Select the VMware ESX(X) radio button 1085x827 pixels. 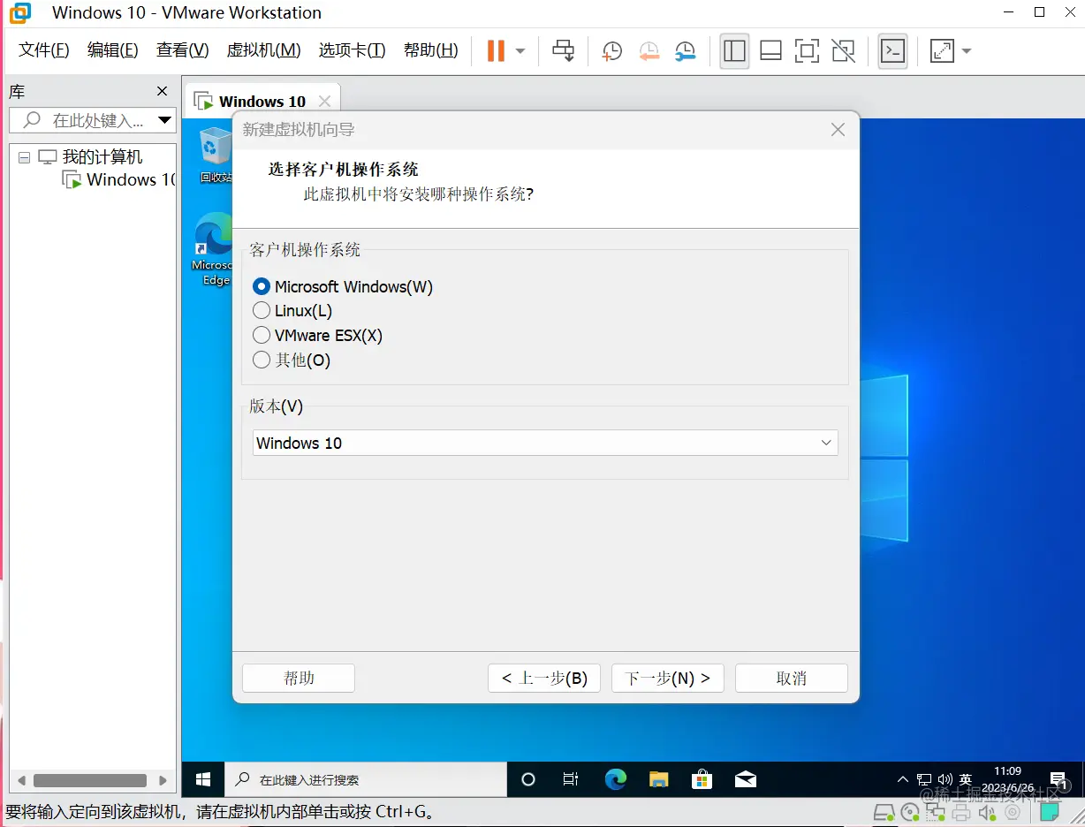pos(262,336)
